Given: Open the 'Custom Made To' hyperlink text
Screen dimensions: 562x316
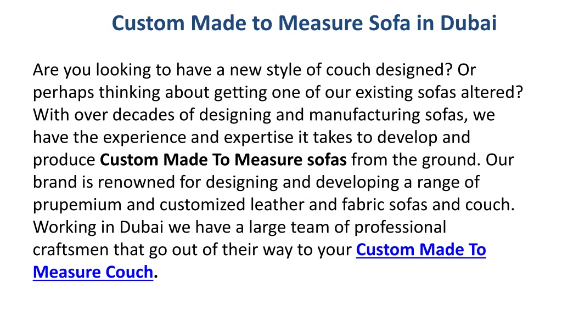Looking at the screenshot, I should coord(421,250).
